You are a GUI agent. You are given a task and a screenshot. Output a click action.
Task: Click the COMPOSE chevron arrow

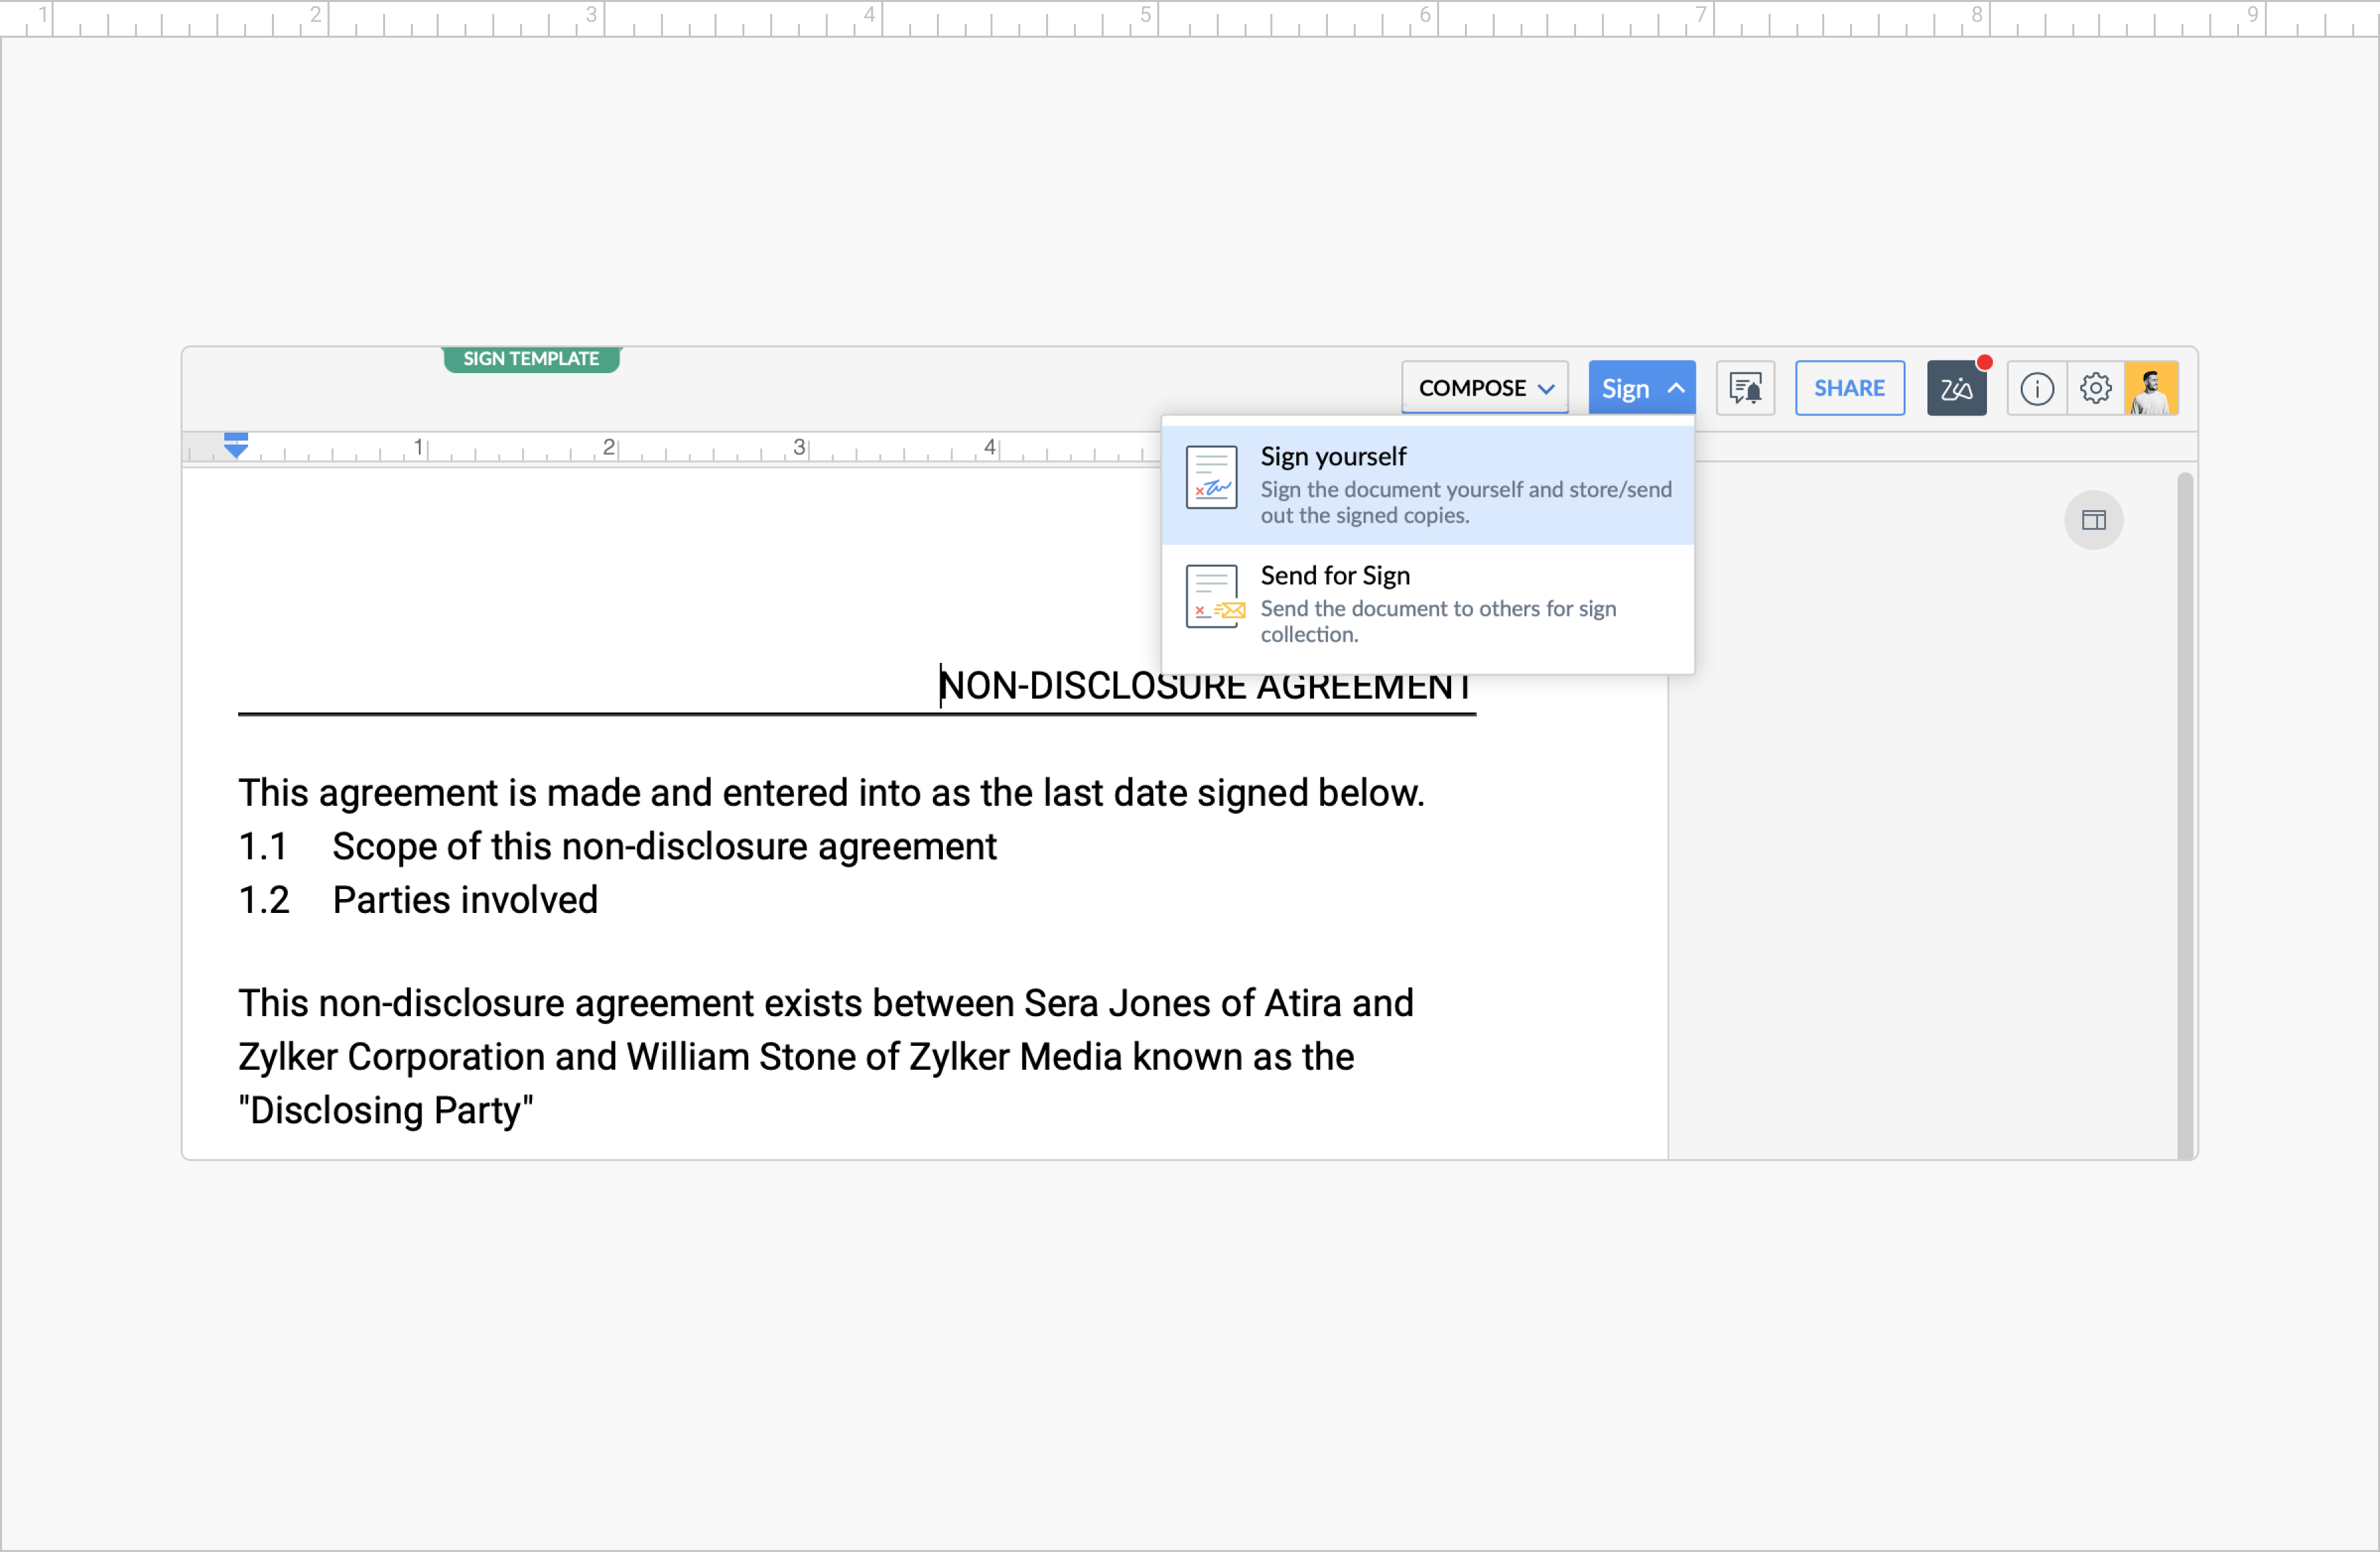click(x=1546, y=389)
